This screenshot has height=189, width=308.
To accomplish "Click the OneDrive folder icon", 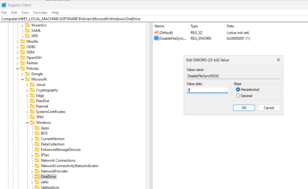I will tap(37, 177).
